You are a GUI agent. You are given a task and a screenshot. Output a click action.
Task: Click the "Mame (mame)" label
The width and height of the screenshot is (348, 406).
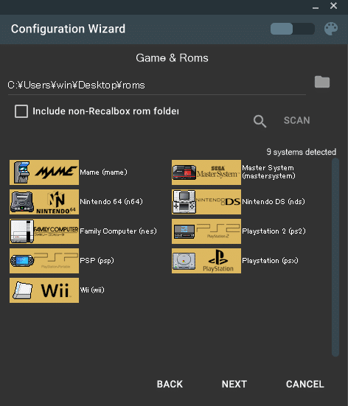tap(103, 172)
